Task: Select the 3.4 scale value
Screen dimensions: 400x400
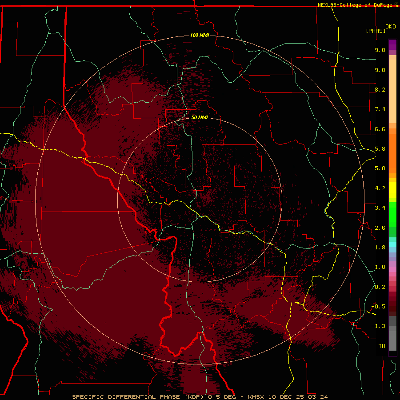Action: tap(380, 208)
